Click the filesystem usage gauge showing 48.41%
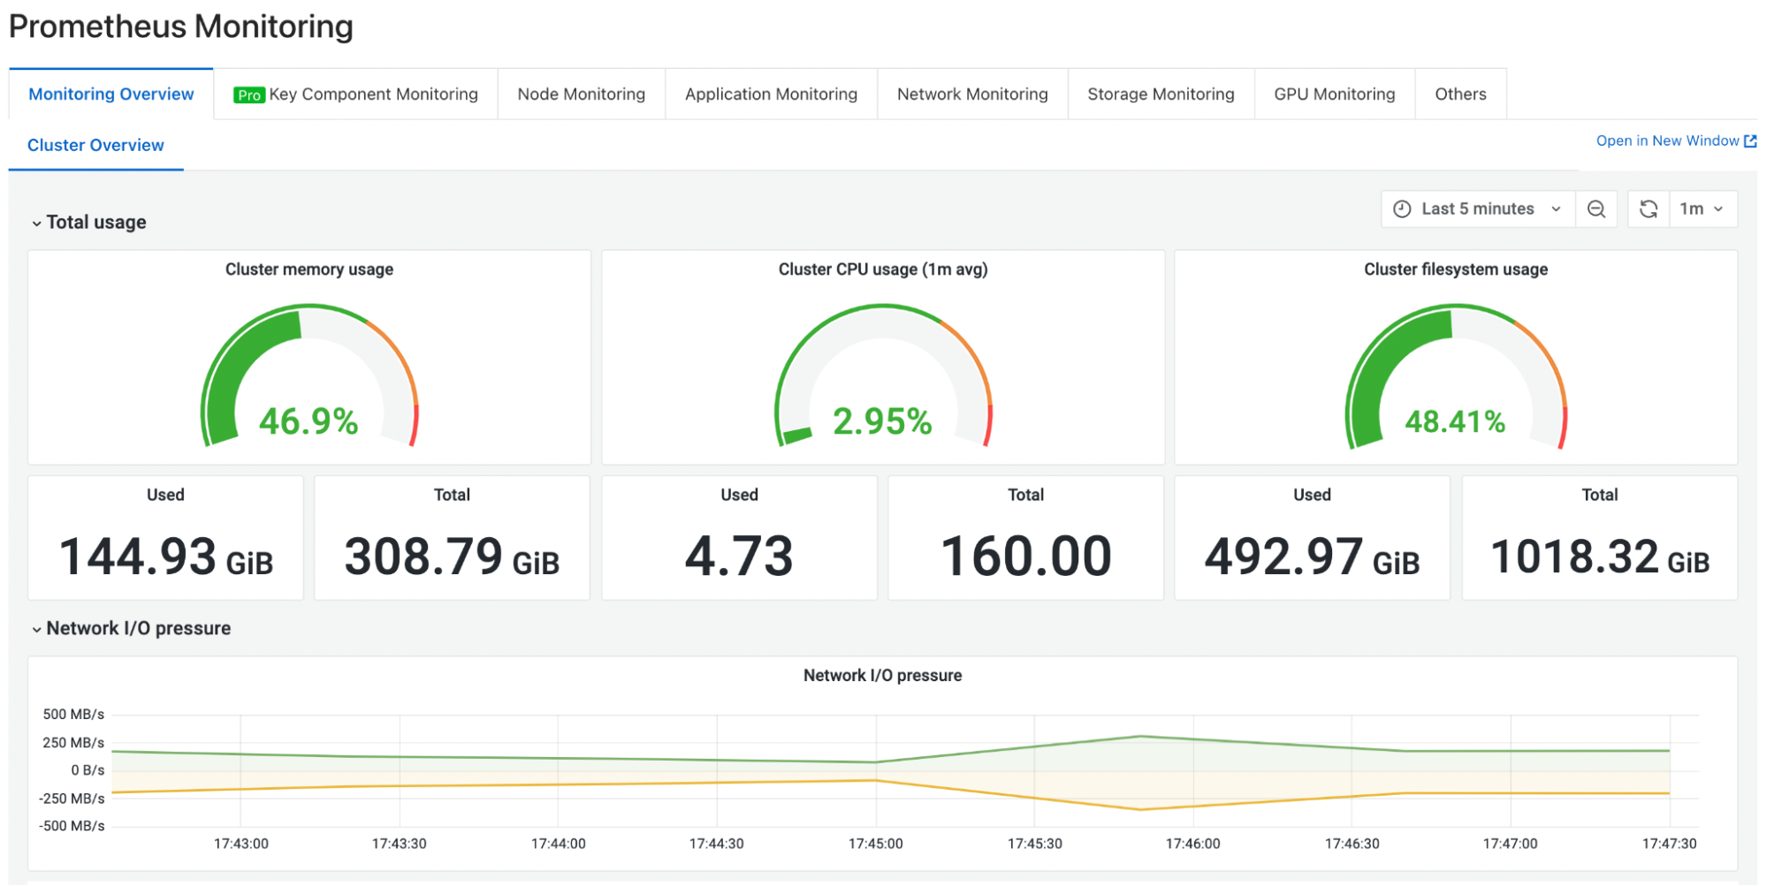This screenshot has height=886, width=1767. pos(1456,376)
